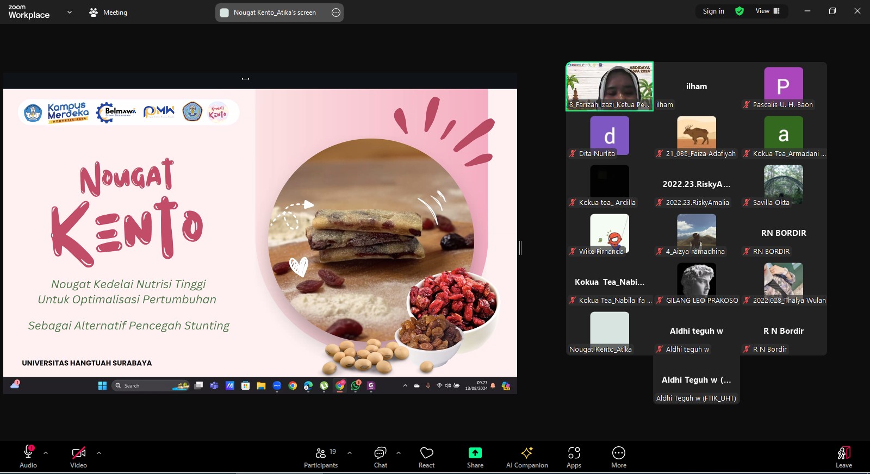Image resolution: width=870 pixels, height=474 pixels.
Task: Click the green encryption shield icon
Action: [739, 11]
